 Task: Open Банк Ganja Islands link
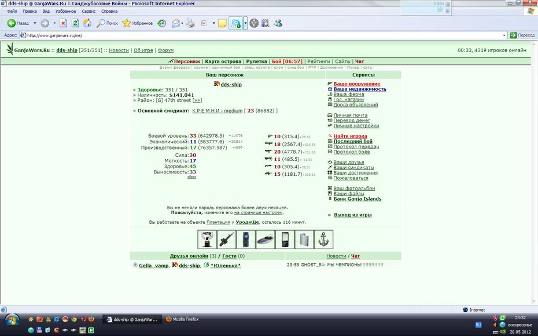358,199
